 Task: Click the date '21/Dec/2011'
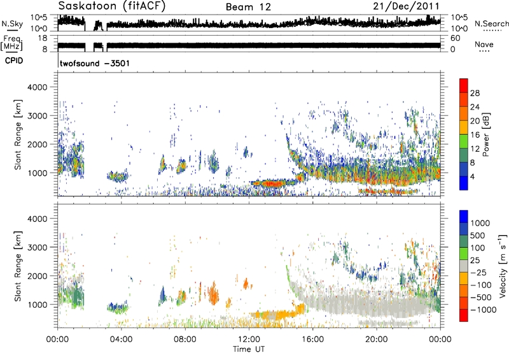click(406, 6)
